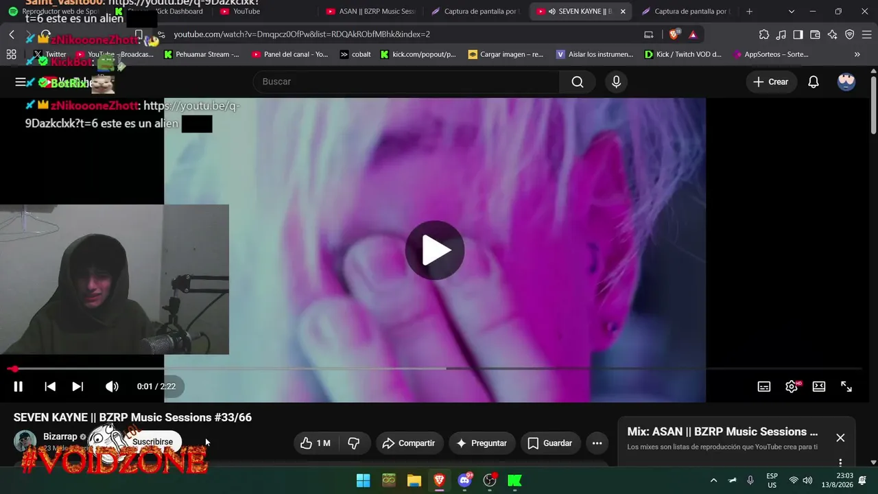Dislike the video with thumbs-down button

(x=354, y=443)
